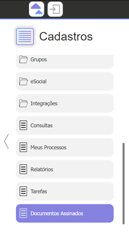Click the purple and blue triangles logo icon

[37, 9]
